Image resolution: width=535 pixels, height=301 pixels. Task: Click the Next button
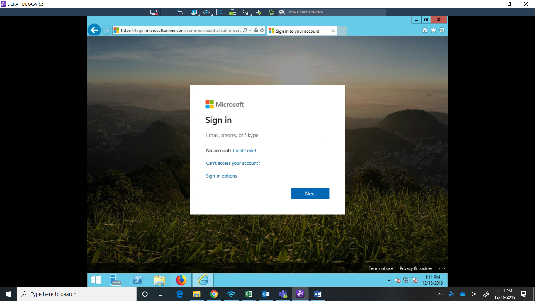point(310,193)
